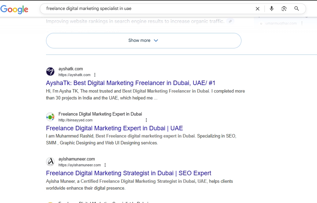Click binsayyed.com favicon icon
317x203 pixels.
(50, 117)
